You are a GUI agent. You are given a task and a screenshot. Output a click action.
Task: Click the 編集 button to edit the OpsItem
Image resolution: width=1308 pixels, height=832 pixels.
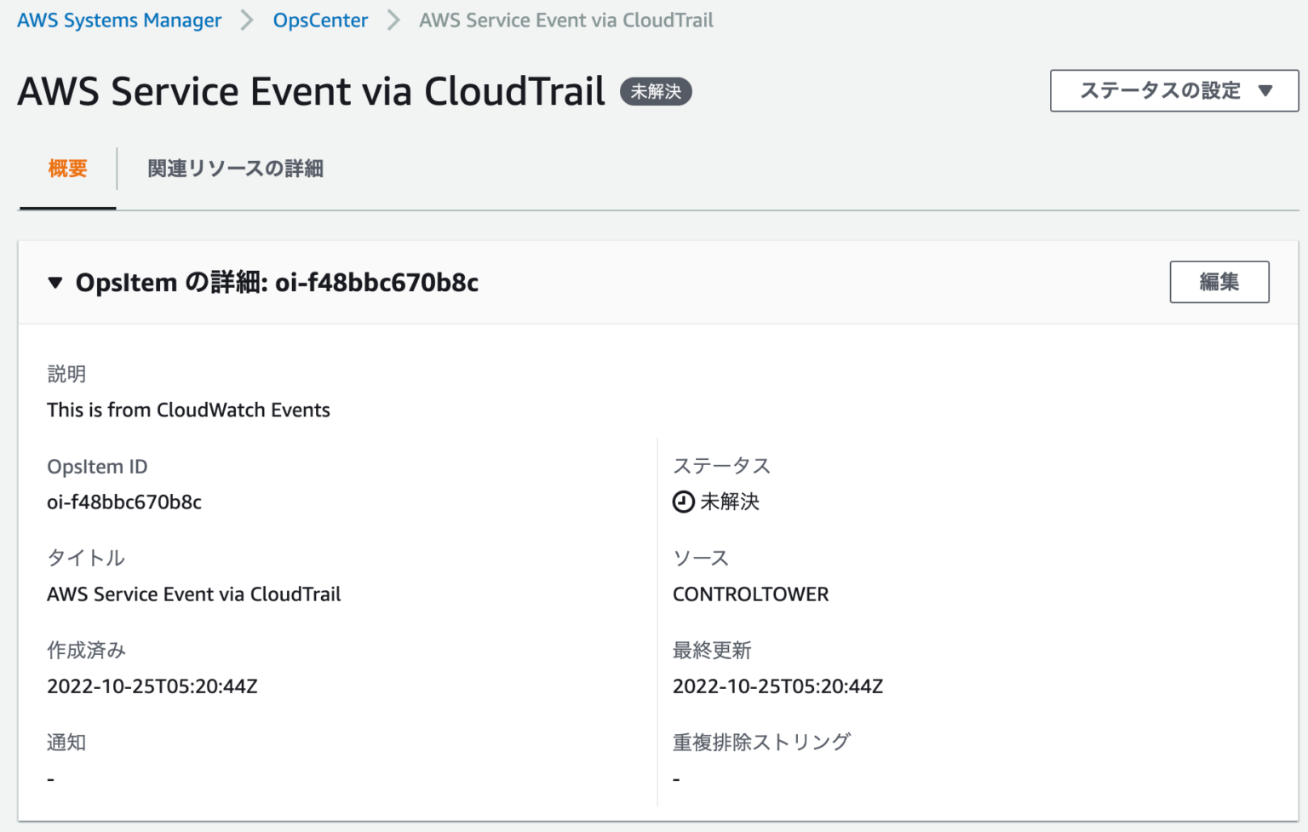pyautogui.click(x=1219, y=282)
